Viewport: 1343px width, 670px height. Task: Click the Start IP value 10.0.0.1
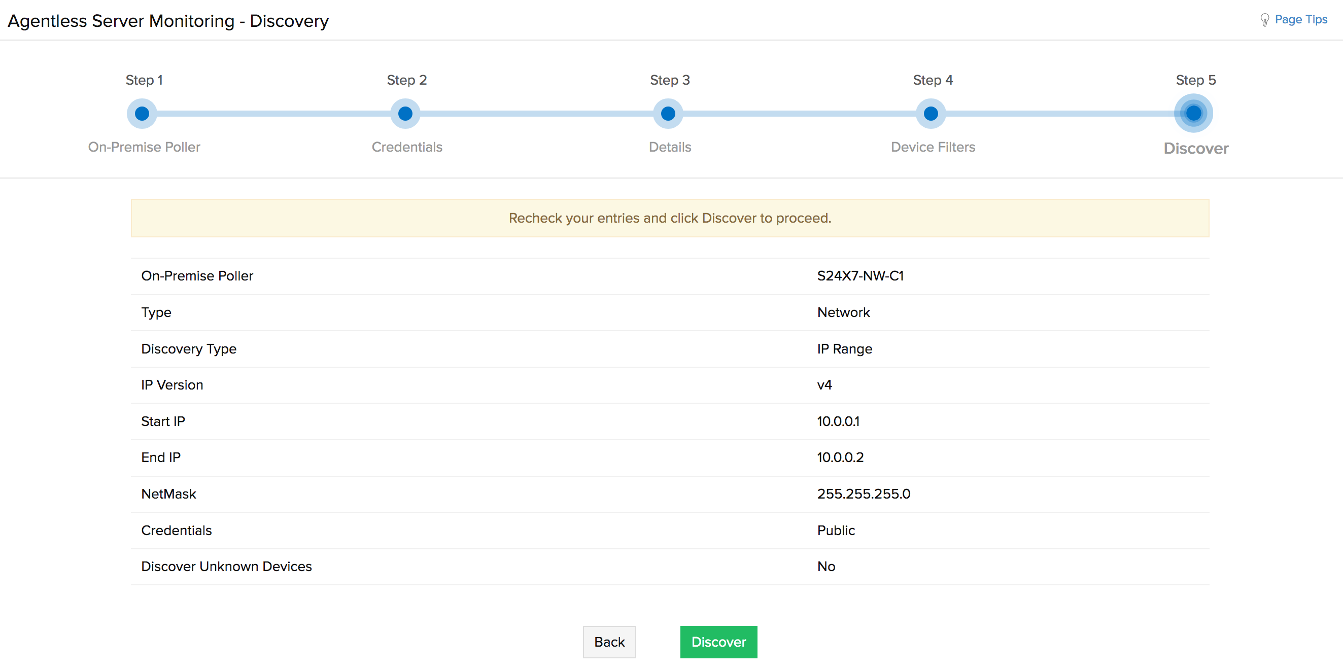[x=838, y=421]
